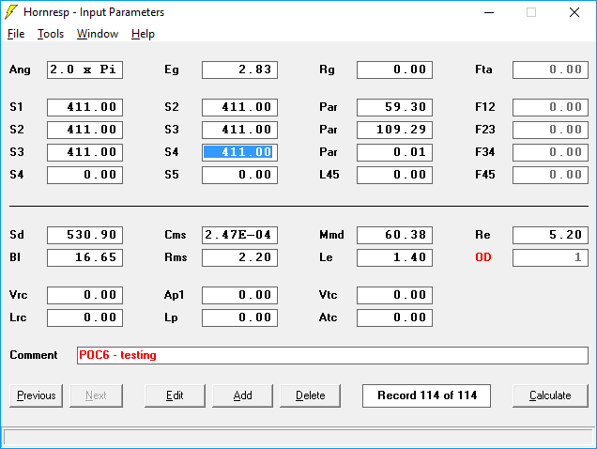Click the Record 114 of 114 box
The height and width of the screenshot is (449, 597).
(426, 395)
